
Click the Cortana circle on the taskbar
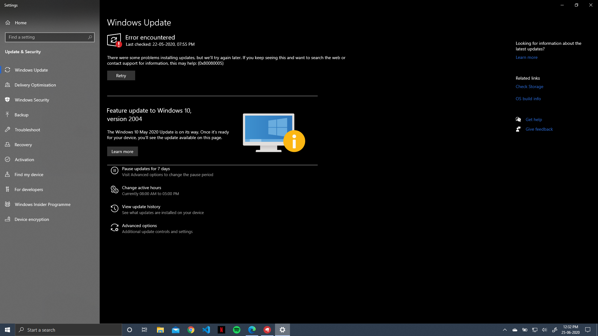click(130, 330)
